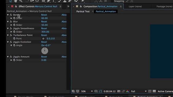Toggle stopwatch for Jiggle Evolution Angle
The height and width of the screenshot is (97, 173).
click(x=14, y=45)
